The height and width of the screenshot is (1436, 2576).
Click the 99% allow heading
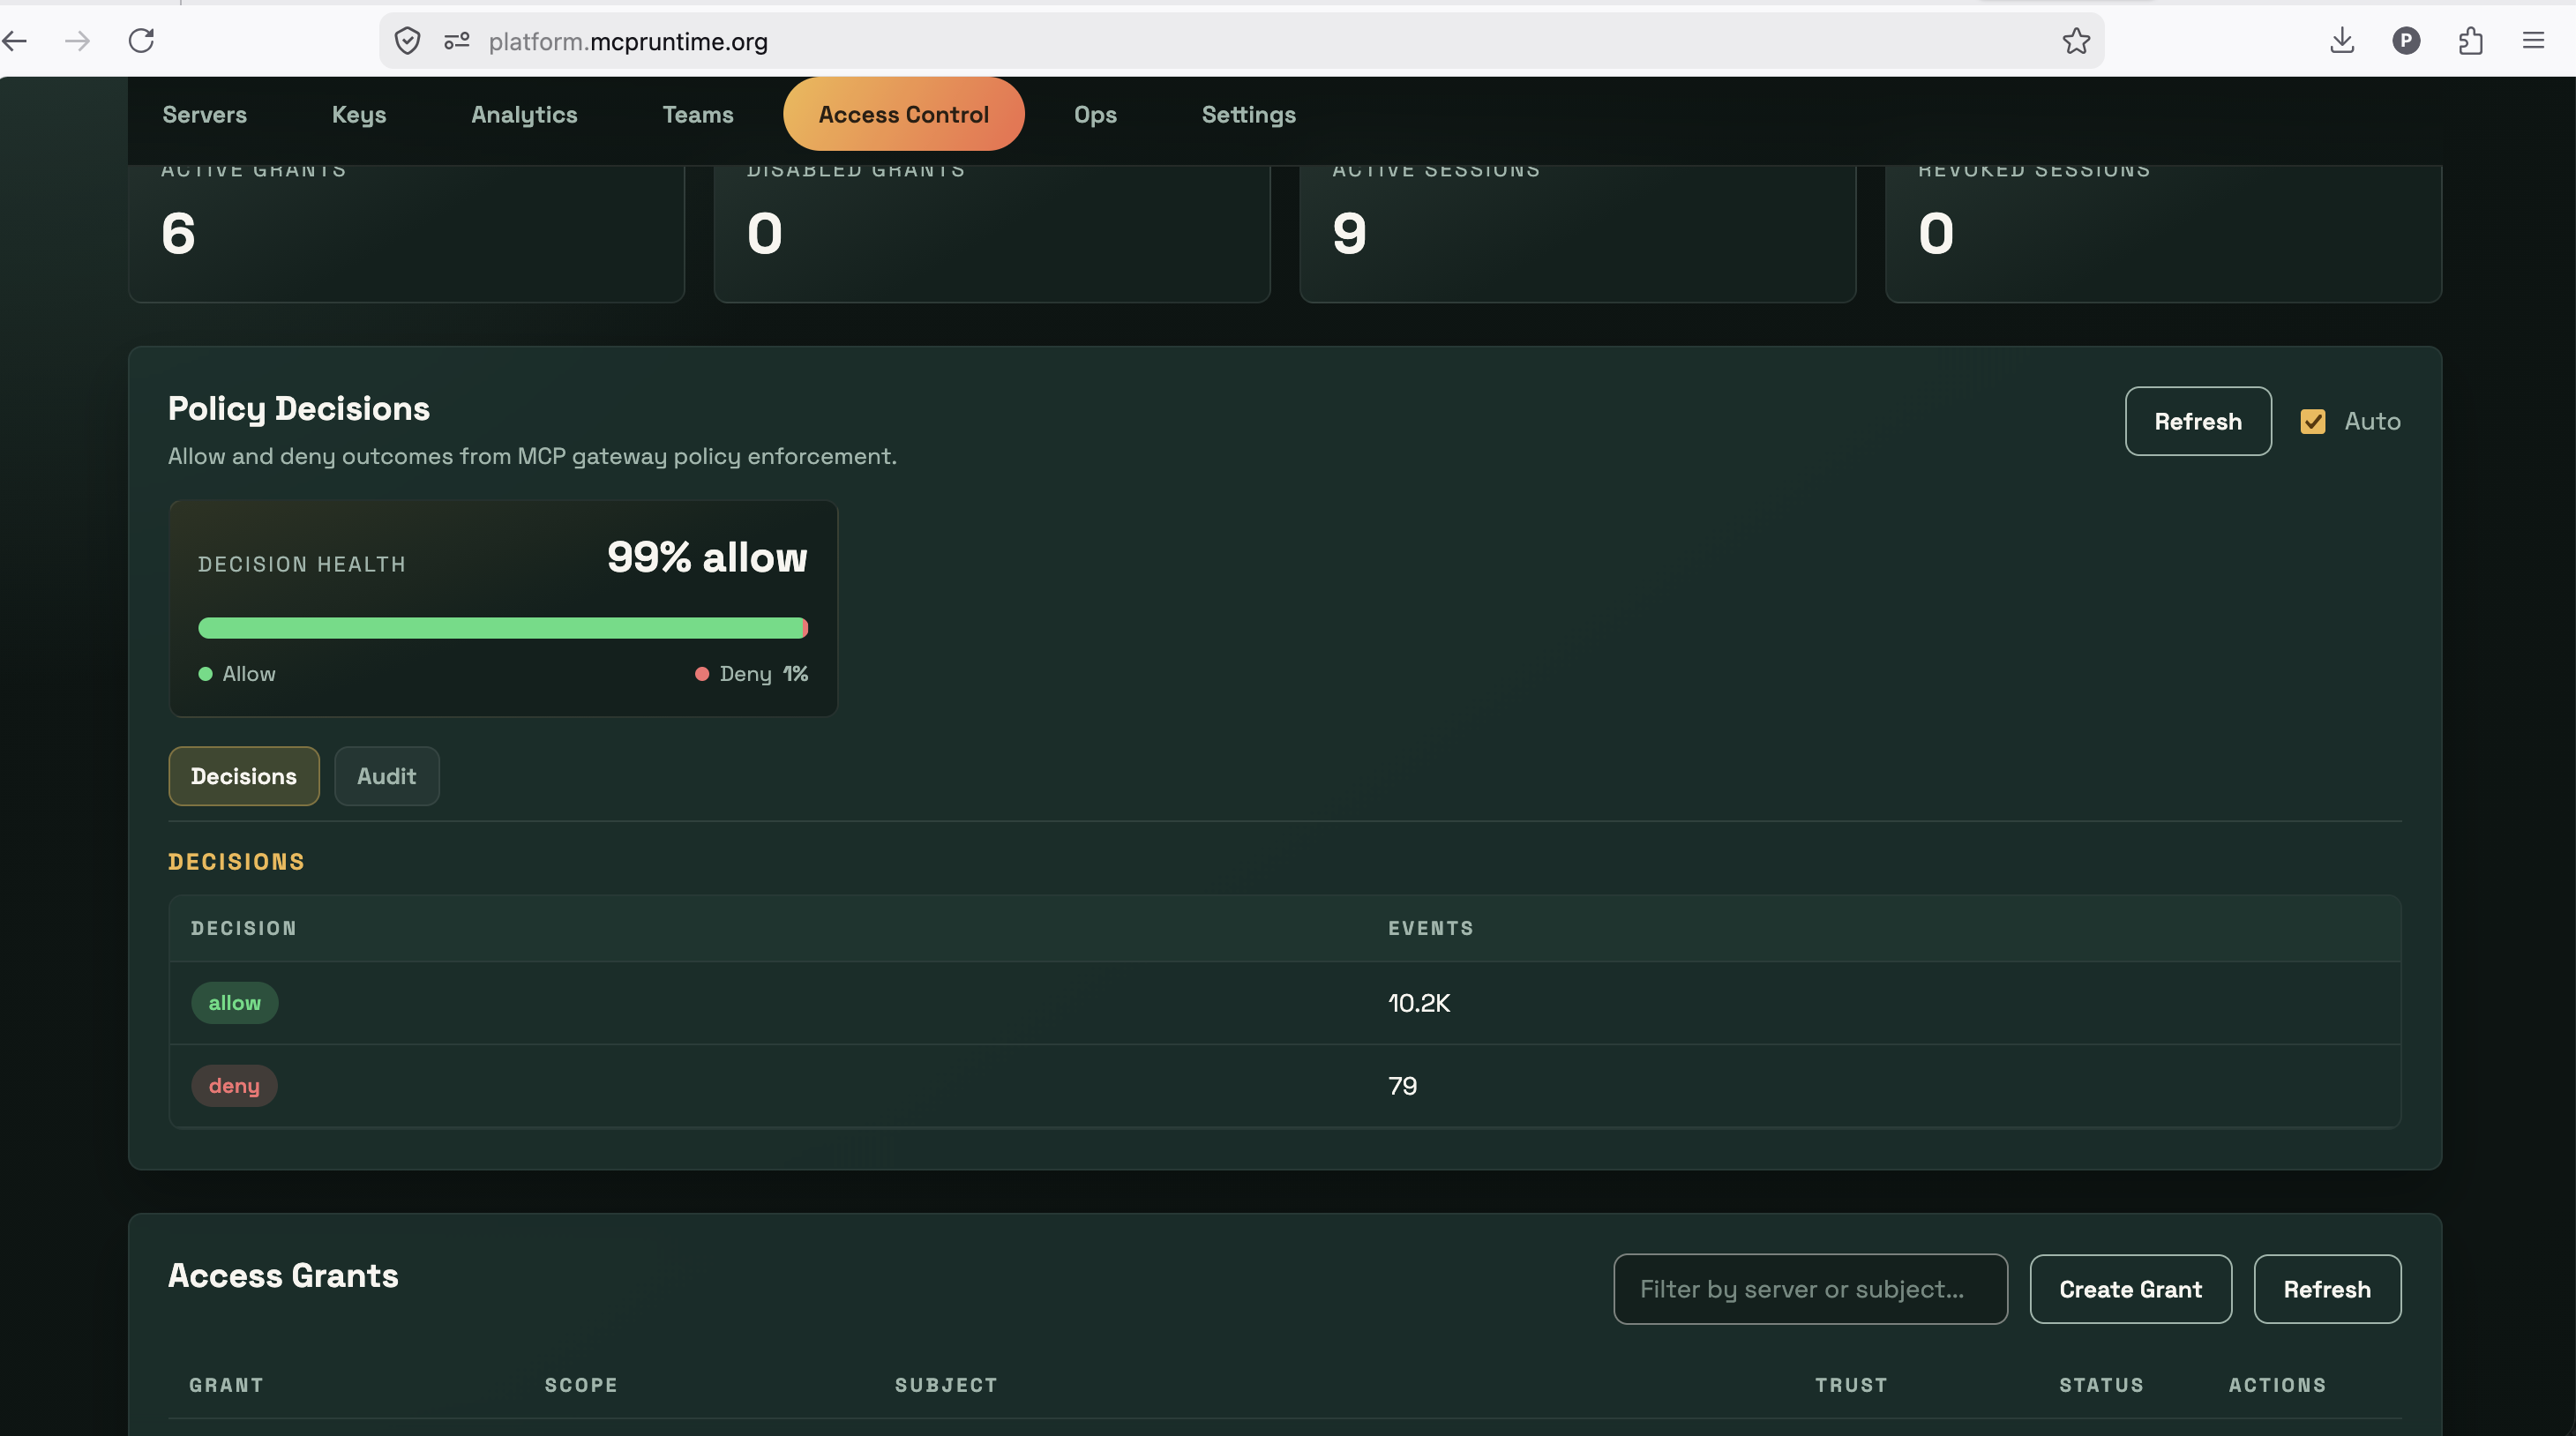tap(707, 557)
